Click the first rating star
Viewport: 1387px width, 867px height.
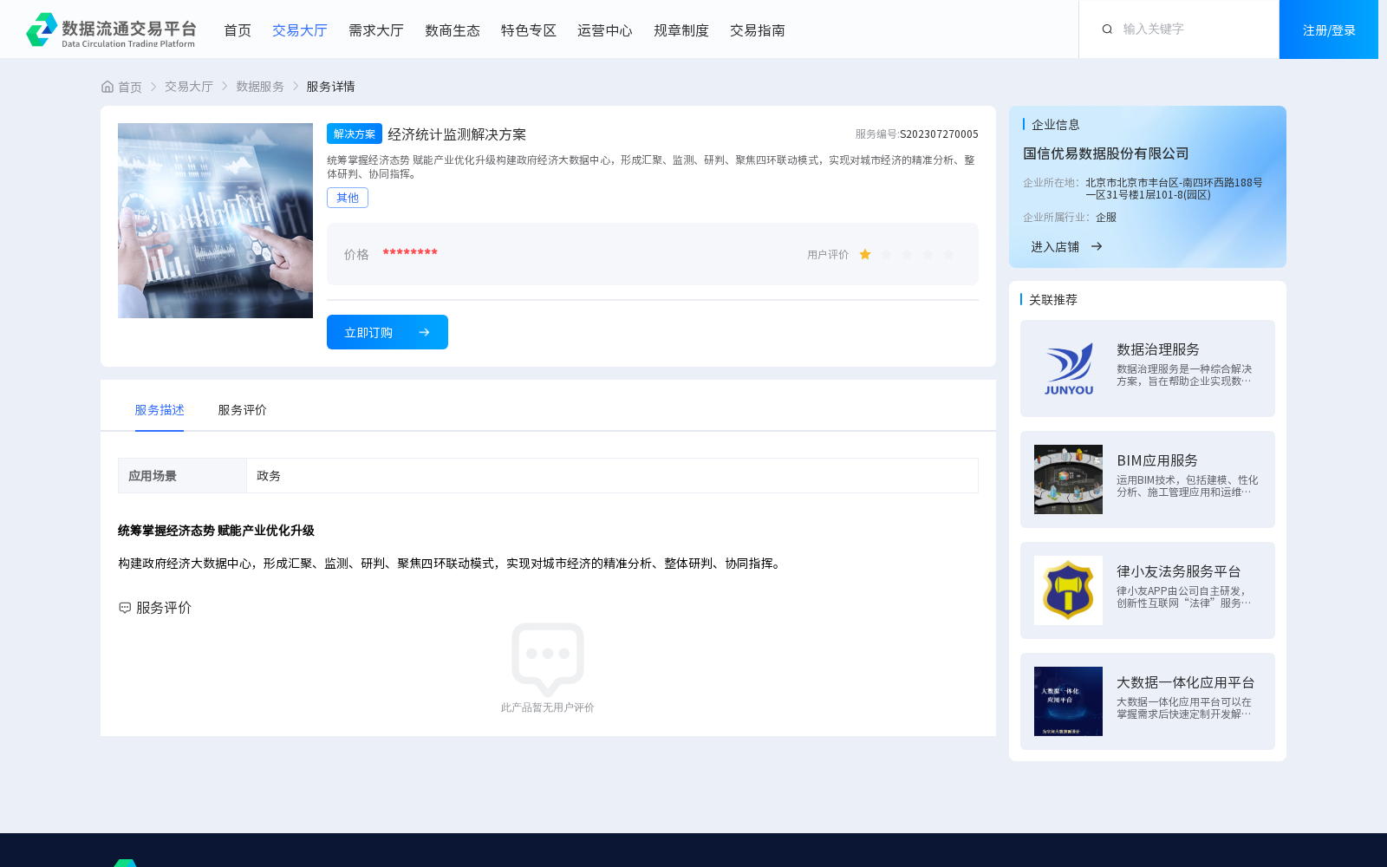(865, 254)
